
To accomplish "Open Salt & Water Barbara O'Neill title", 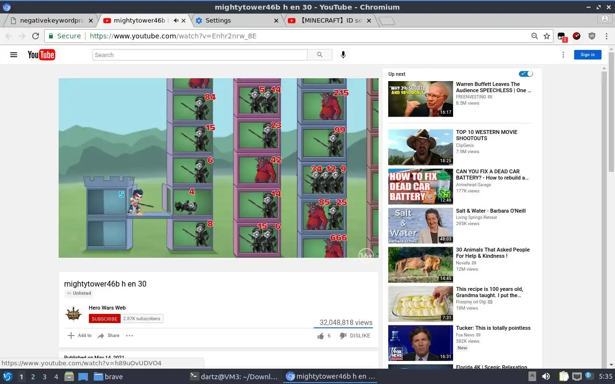I will [x=491, y=211].
